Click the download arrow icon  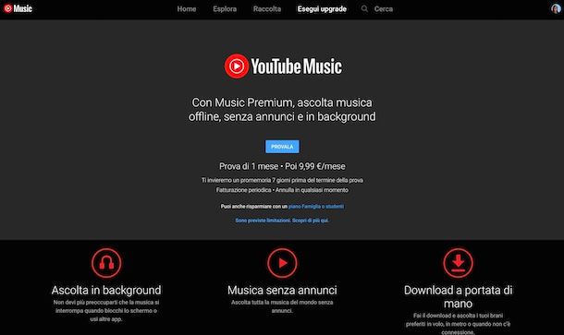458,263
